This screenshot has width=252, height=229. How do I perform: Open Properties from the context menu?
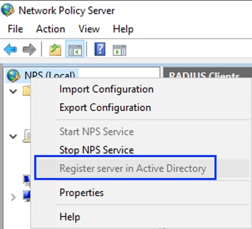(x=140, y=192)
